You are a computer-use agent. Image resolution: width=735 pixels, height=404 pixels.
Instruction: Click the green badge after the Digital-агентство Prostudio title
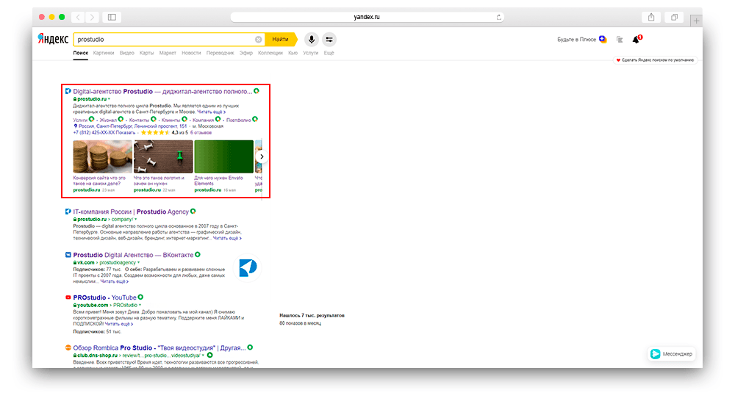(257, 91)
